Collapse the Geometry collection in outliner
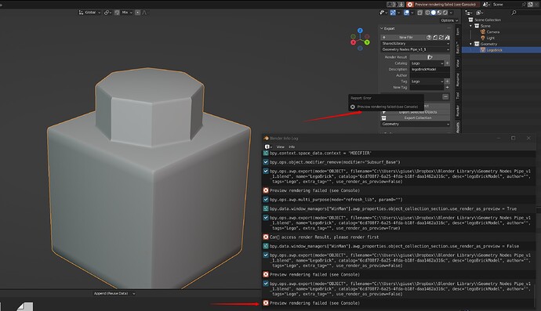Image resolution: width=541 pixels, height=311 pixels. (x=470, y=44)
